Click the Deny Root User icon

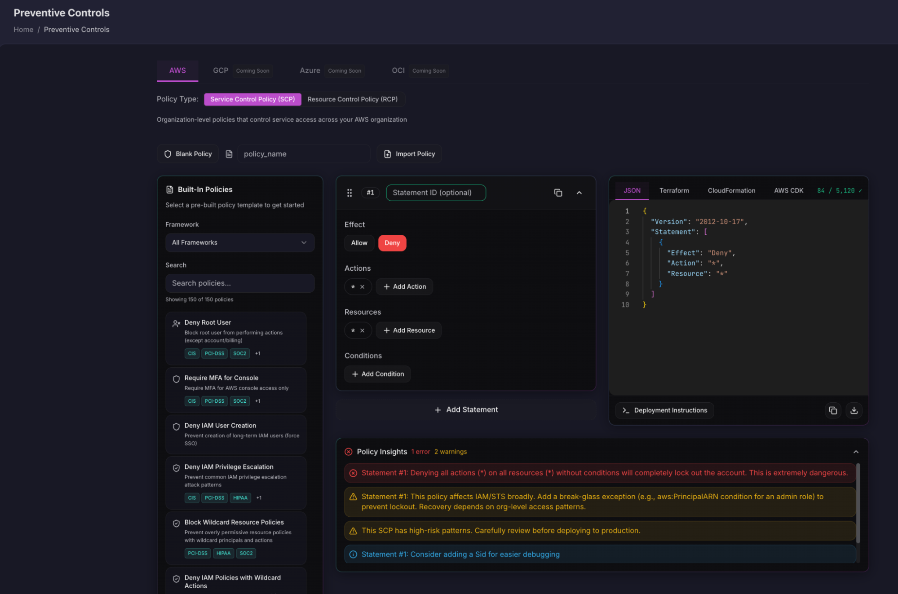[x=177, y=323]
